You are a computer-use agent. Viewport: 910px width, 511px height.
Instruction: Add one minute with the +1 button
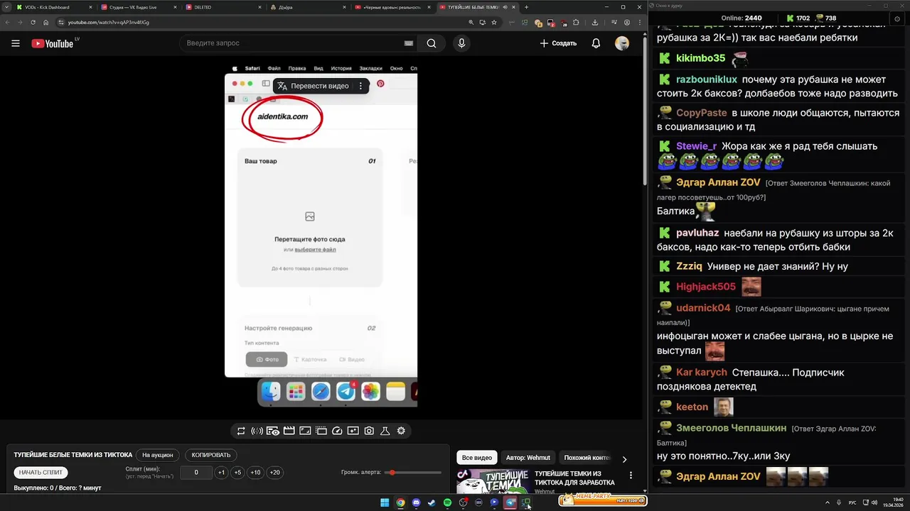221,473
